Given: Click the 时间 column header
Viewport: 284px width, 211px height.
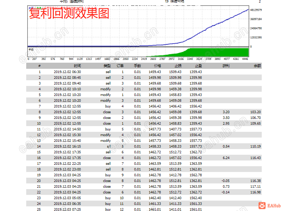Looking at the screenshot, I should (77, 66).
